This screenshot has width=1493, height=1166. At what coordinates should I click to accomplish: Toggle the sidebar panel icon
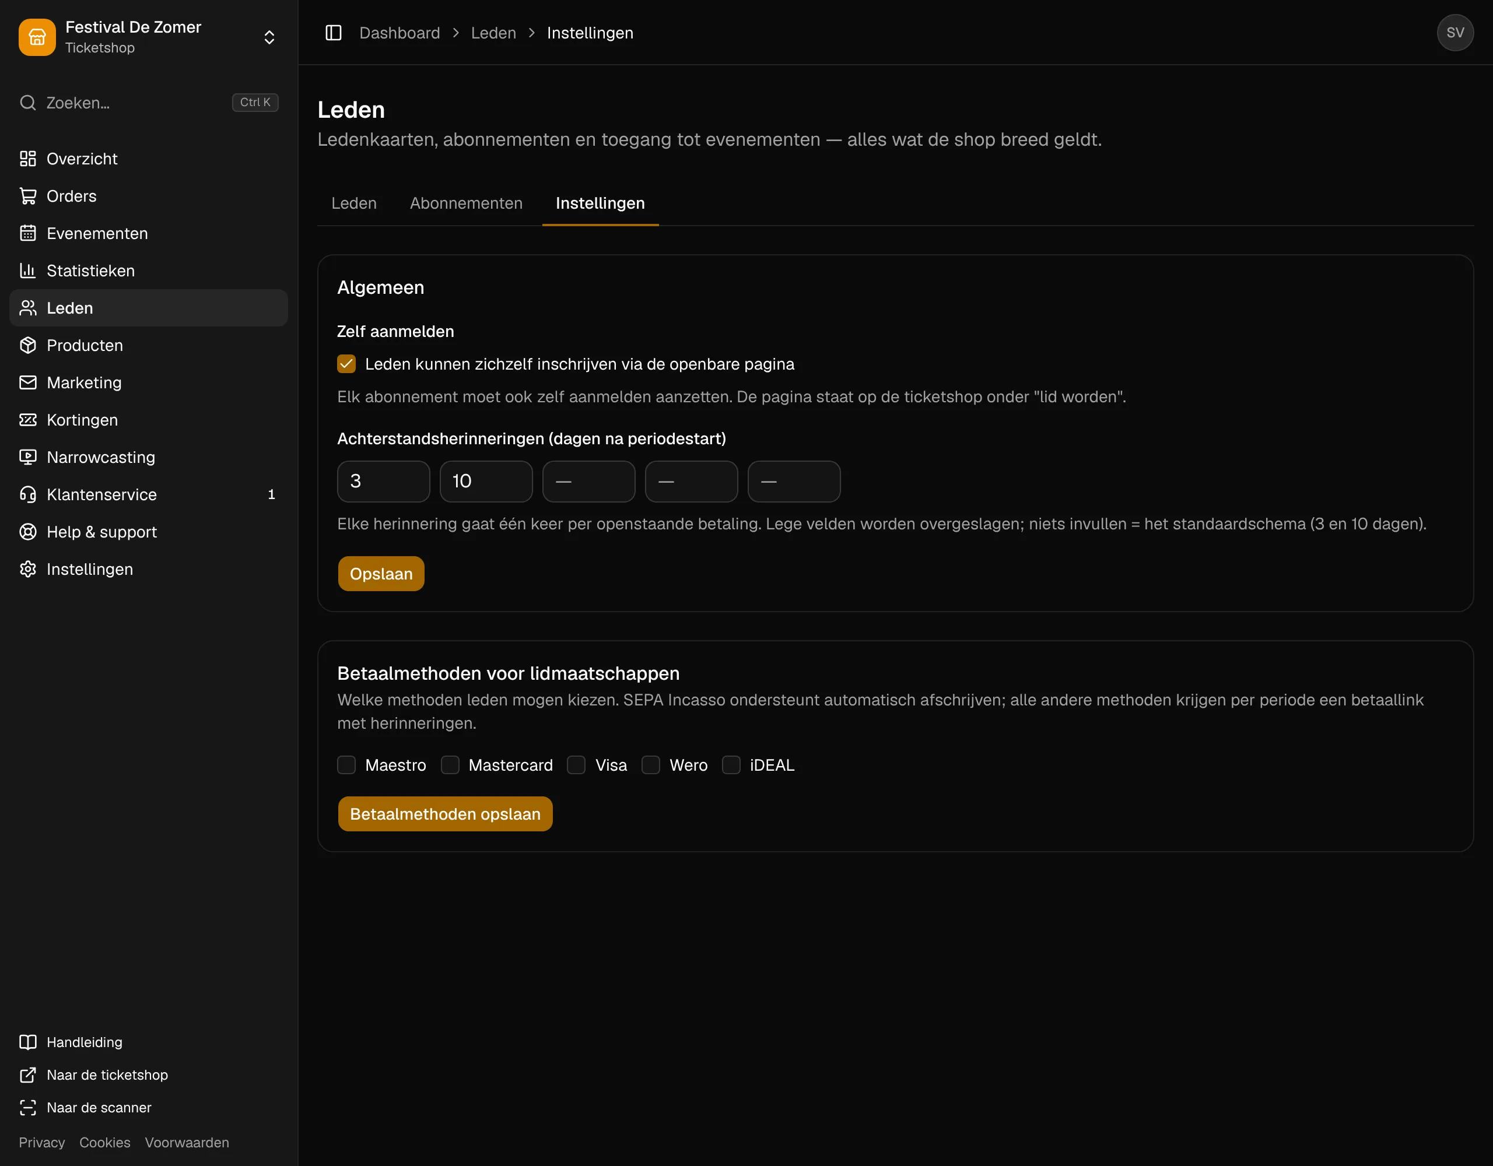tap(334, 33)
